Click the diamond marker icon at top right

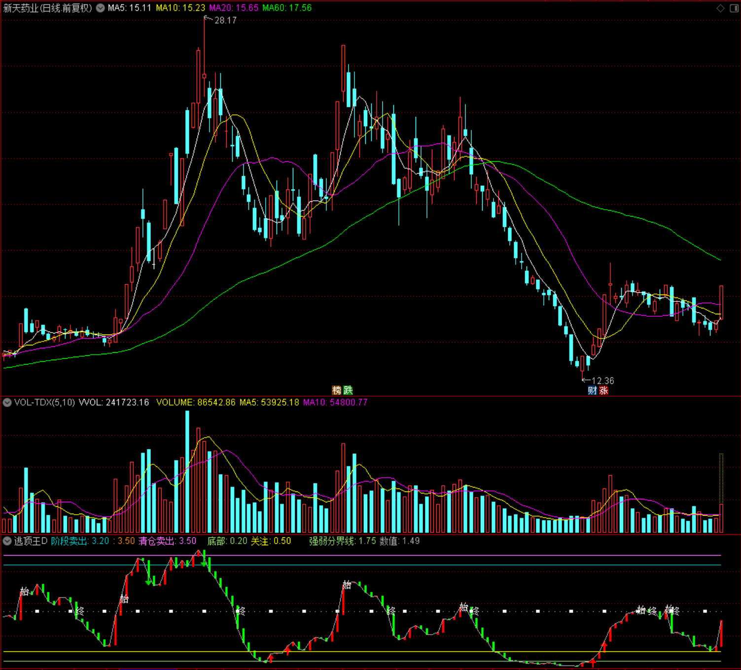click(x=721, y=8)
